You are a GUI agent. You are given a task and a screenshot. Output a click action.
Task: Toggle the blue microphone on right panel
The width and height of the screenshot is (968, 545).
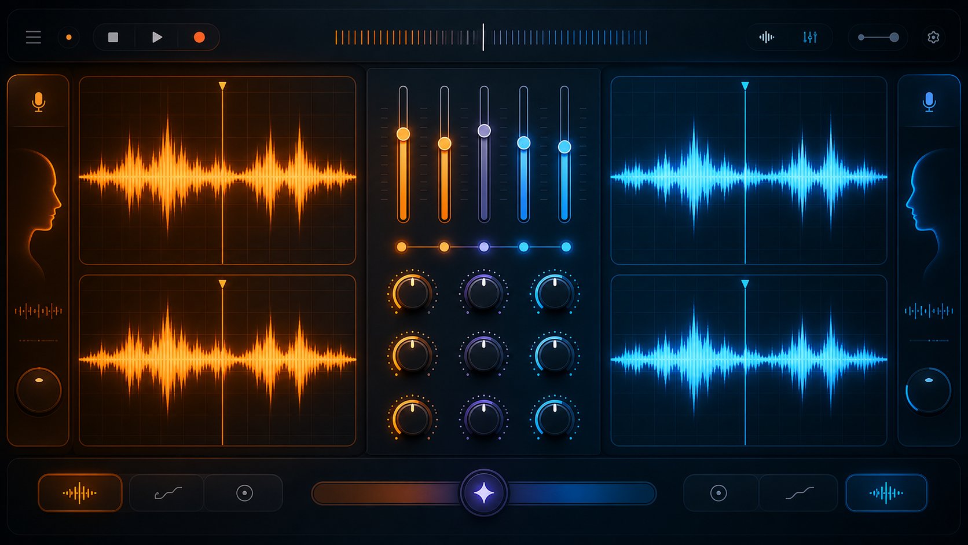[929, 102]
